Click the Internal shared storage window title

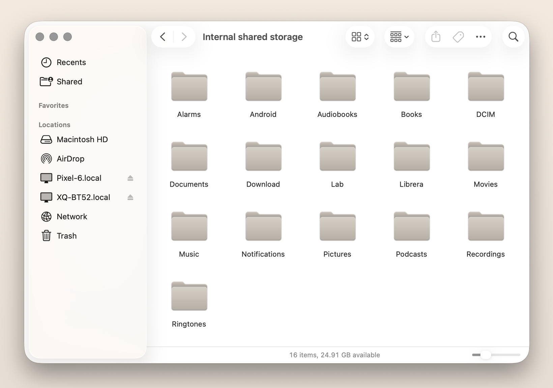pyautogui.click(x=253, y=37)
